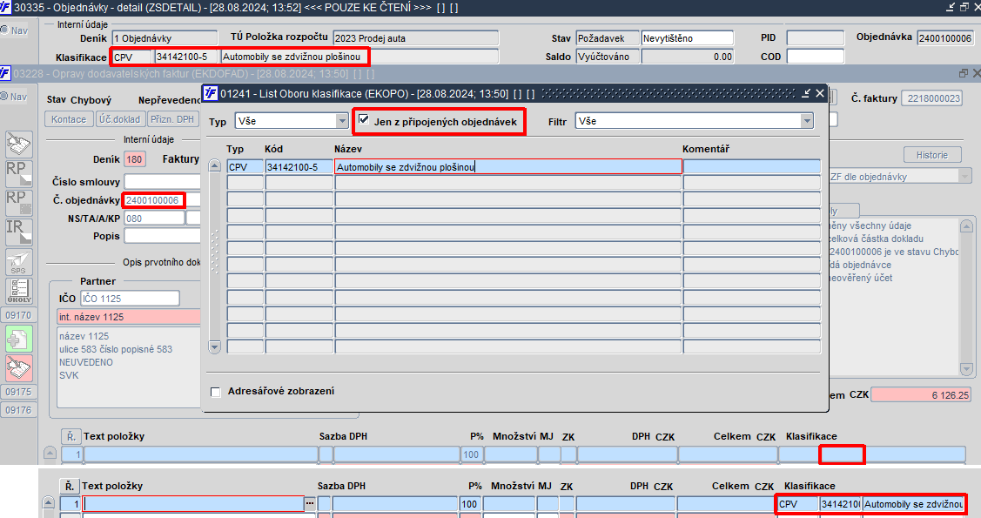
Task: Open the Typ dropdown showing Vše
Action: pos(341,121)
